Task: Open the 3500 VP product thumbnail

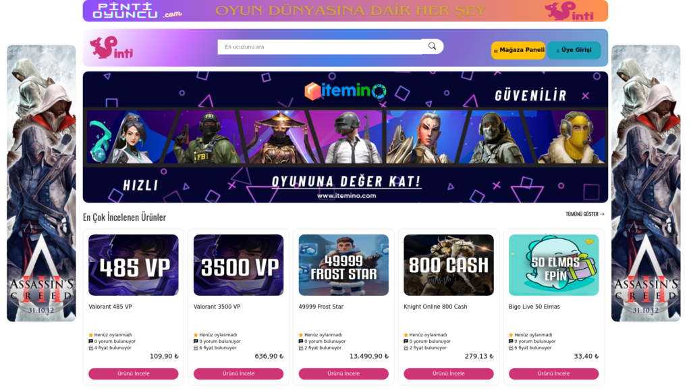Action: 238,265
